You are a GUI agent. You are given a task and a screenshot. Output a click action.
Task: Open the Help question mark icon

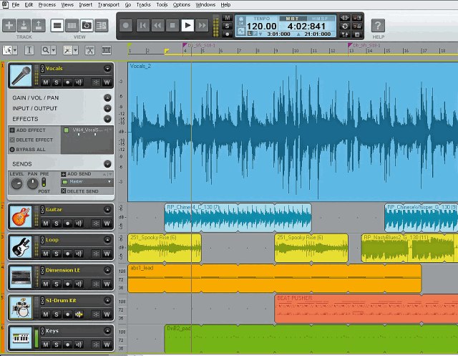[x=378, y=26]
